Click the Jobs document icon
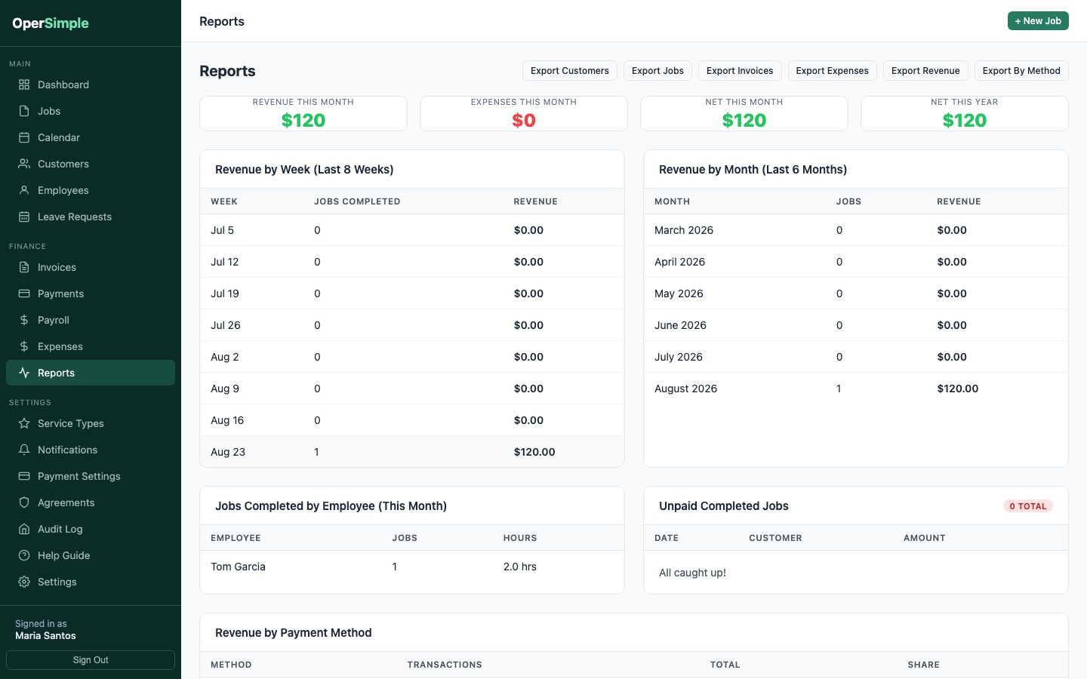 coord(24,111)
